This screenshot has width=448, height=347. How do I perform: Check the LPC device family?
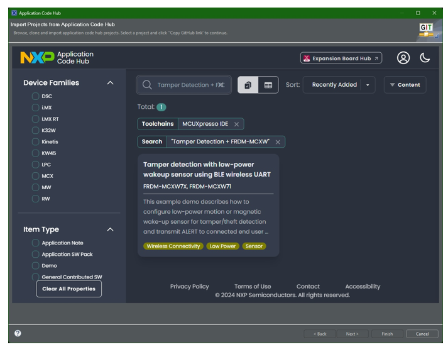[35, 165]
